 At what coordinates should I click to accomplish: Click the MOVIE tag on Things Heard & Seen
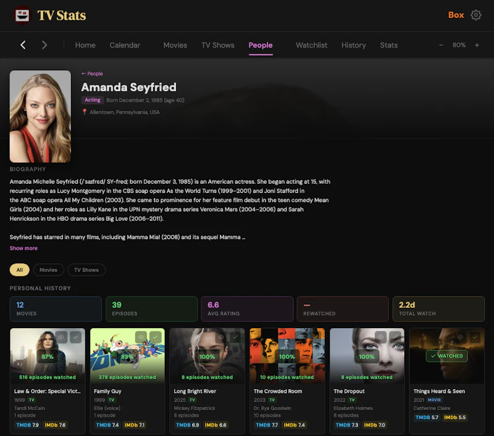point(435,400)
